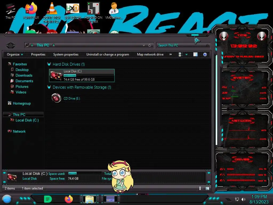This screenshot has width=273, height=205.
Task: Open Documents in Favorites
Action: [24, 81]
